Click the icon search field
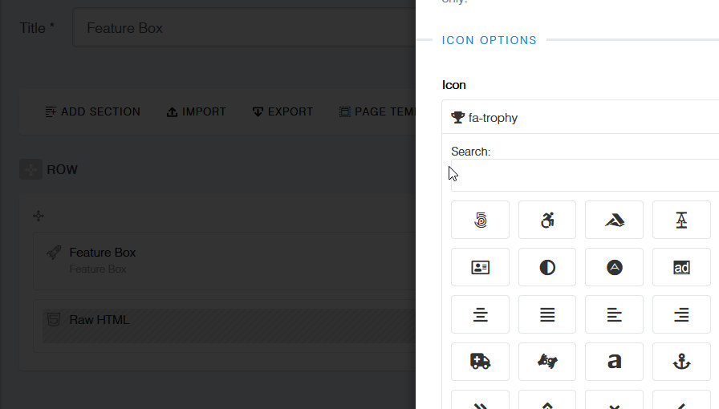The width and height of the screenshot is (719, 409). pyautogui.click(x=584, y=176)
